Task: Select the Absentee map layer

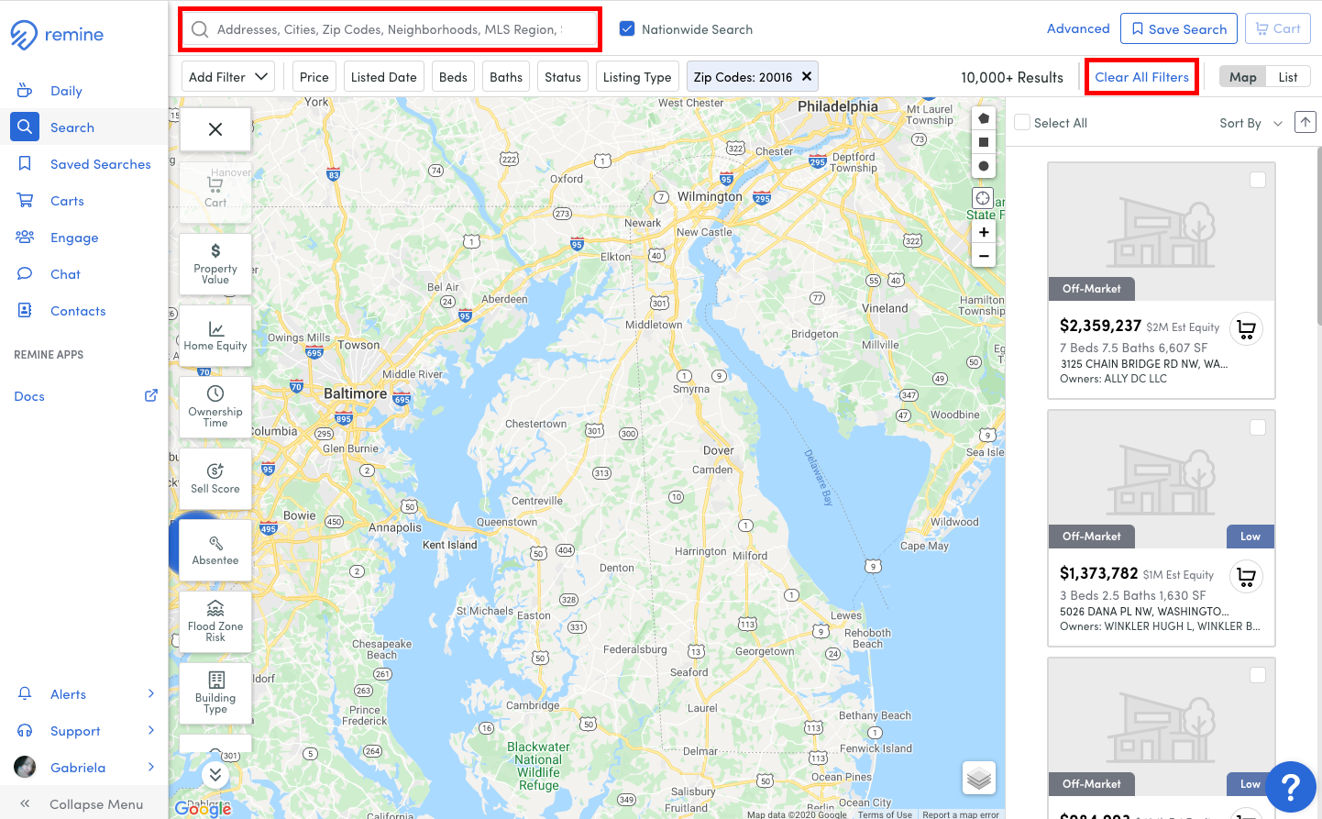Action: 215,550
